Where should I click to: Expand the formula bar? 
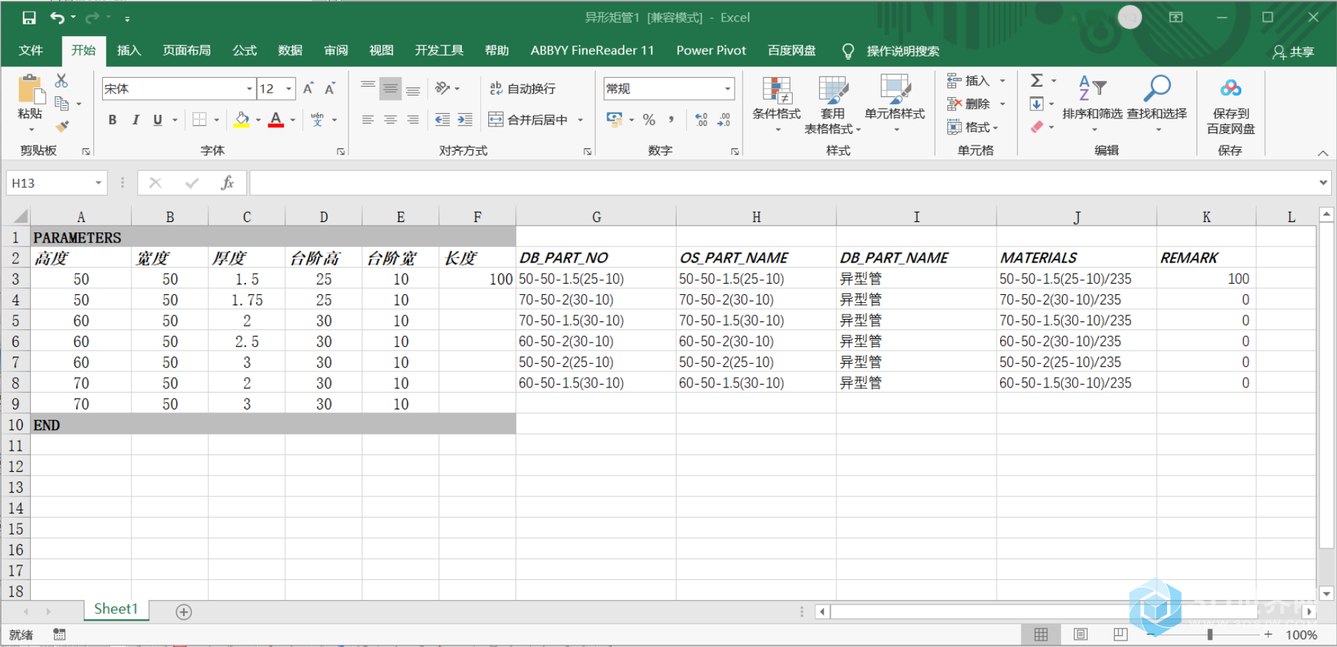1323,183
